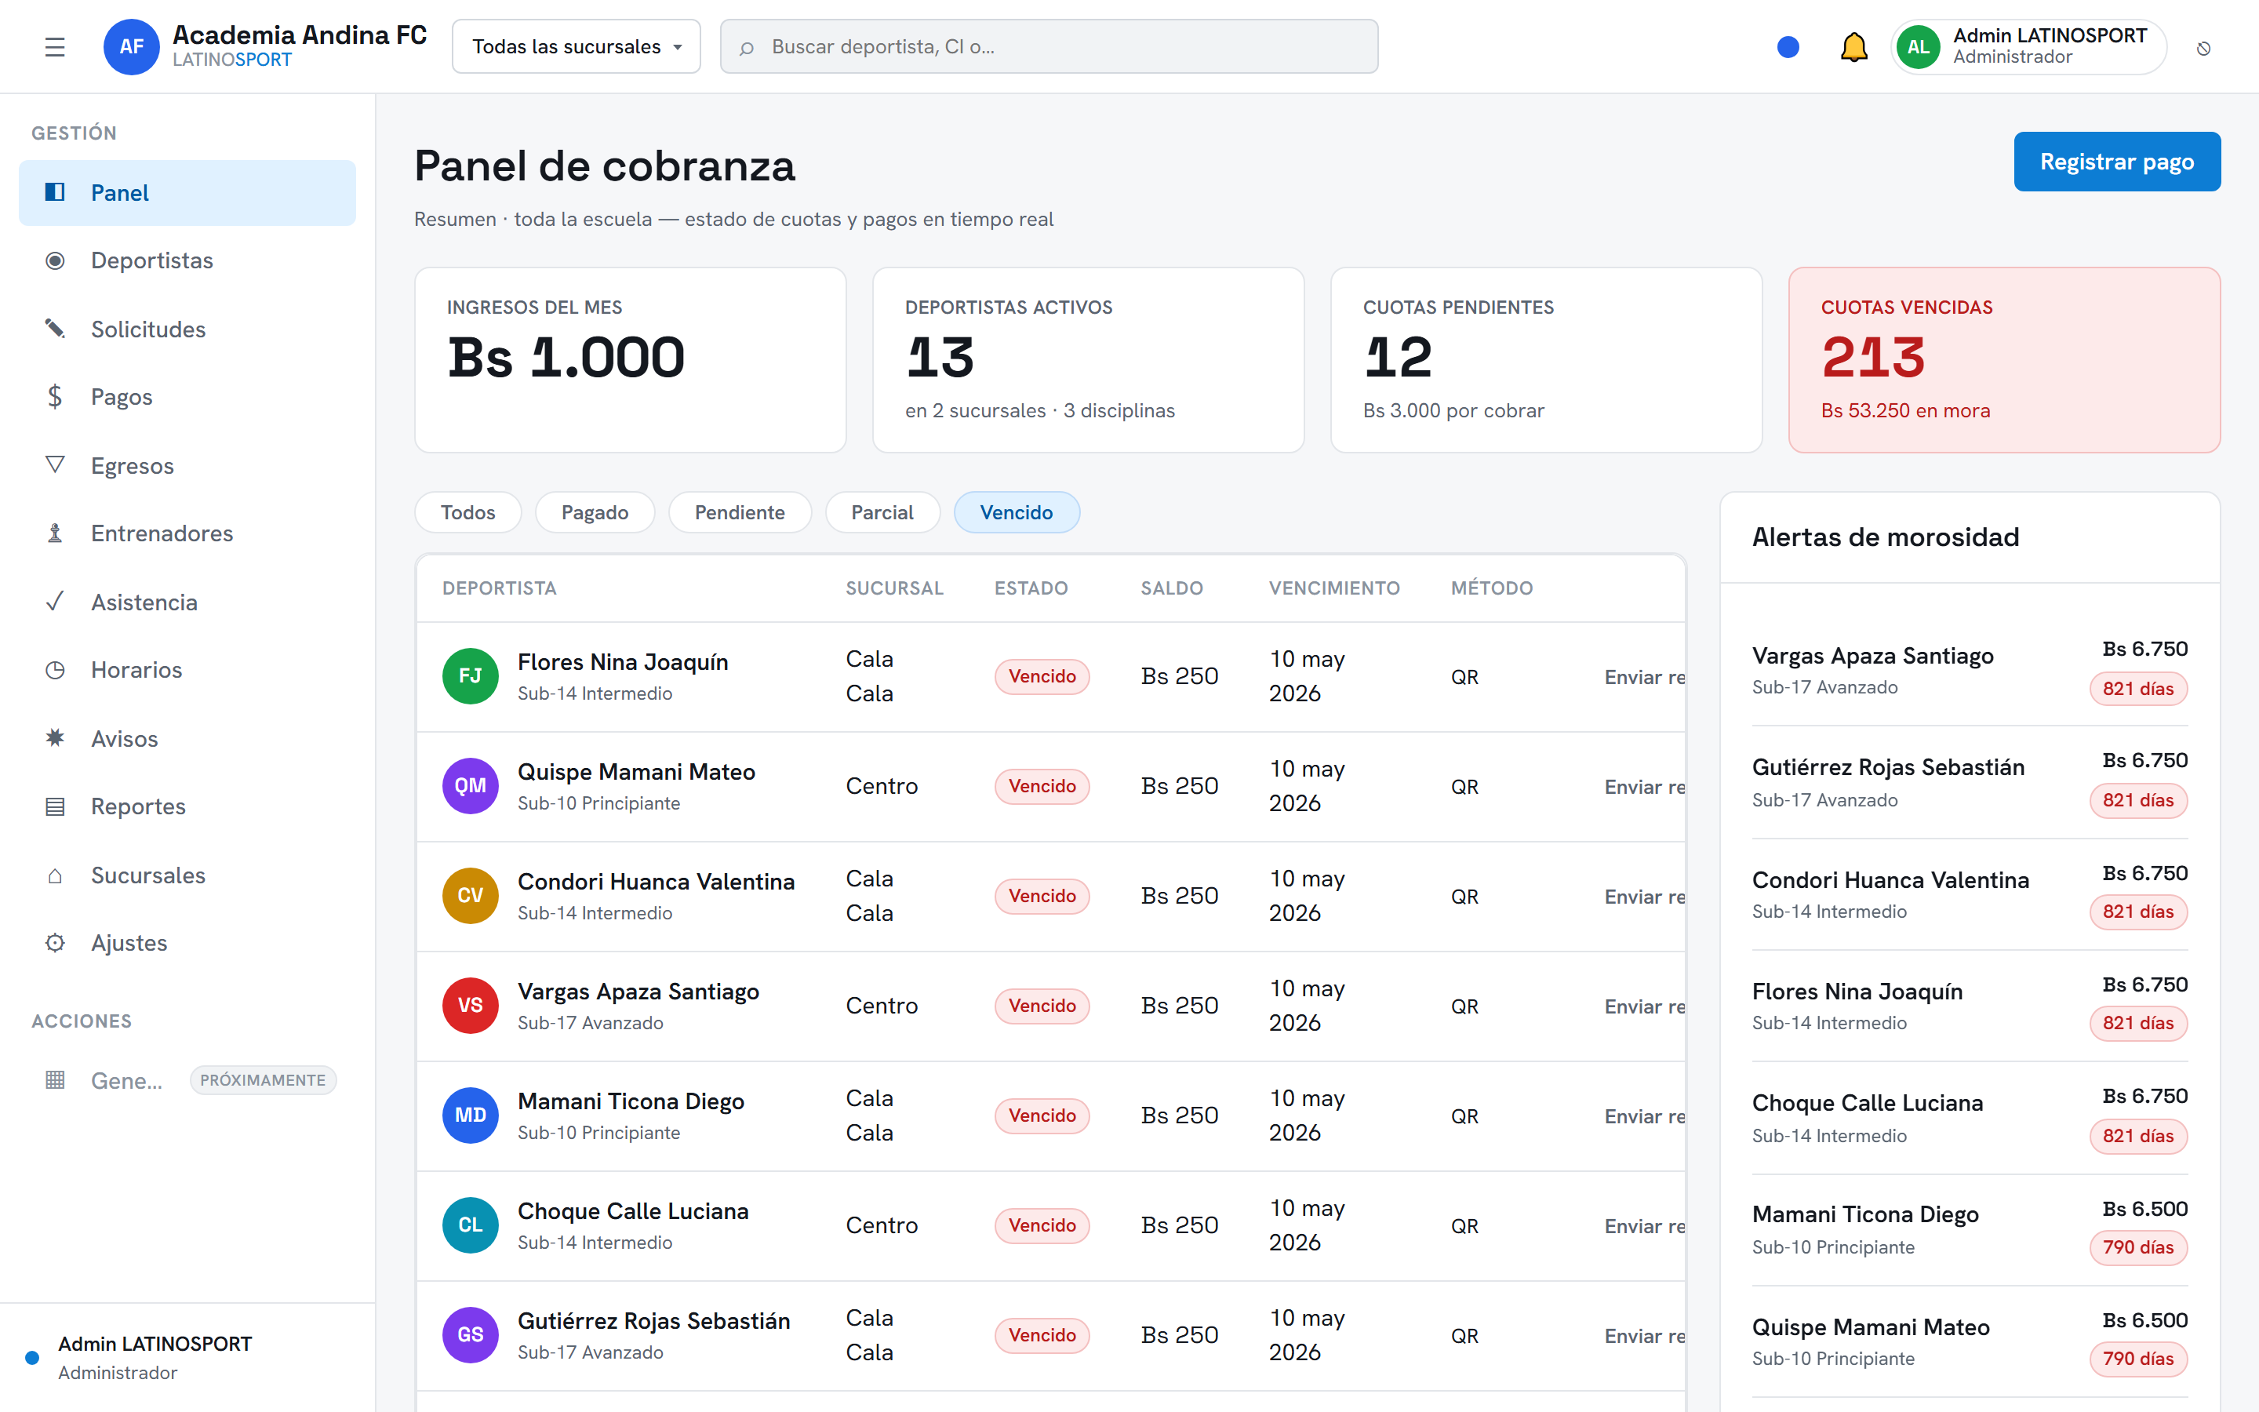Open the hamburger menu icon

pyautogui.click(x=55, y=47)
